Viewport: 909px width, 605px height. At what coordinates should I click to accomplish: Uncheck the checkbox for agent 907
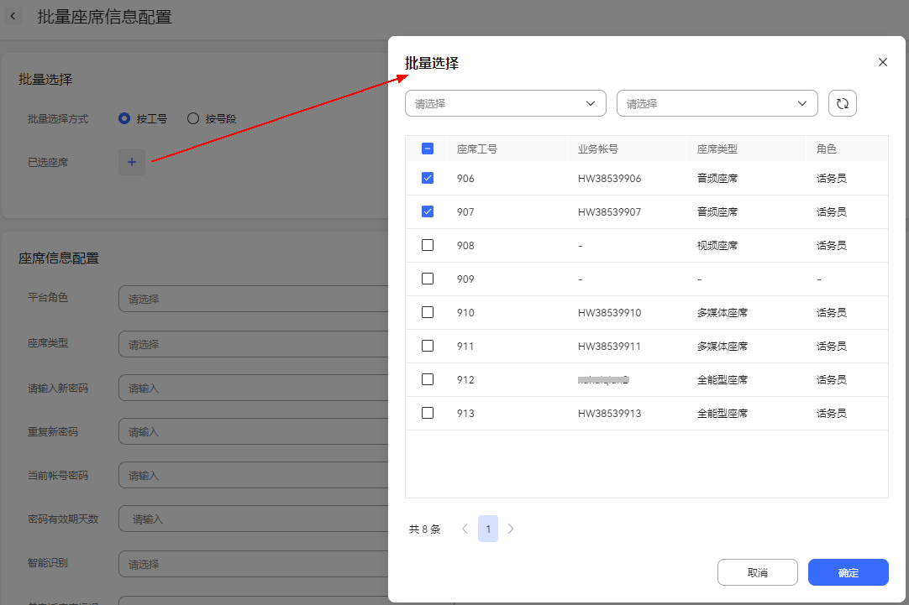click(x=428, y=211)
